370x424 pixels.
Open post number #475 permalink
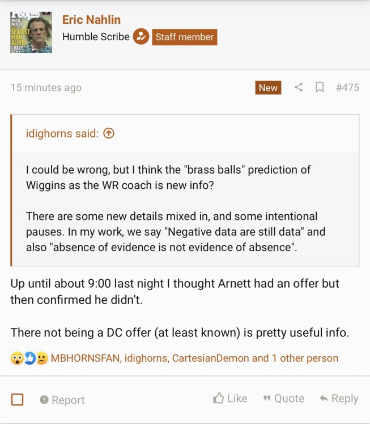point(347,88)
